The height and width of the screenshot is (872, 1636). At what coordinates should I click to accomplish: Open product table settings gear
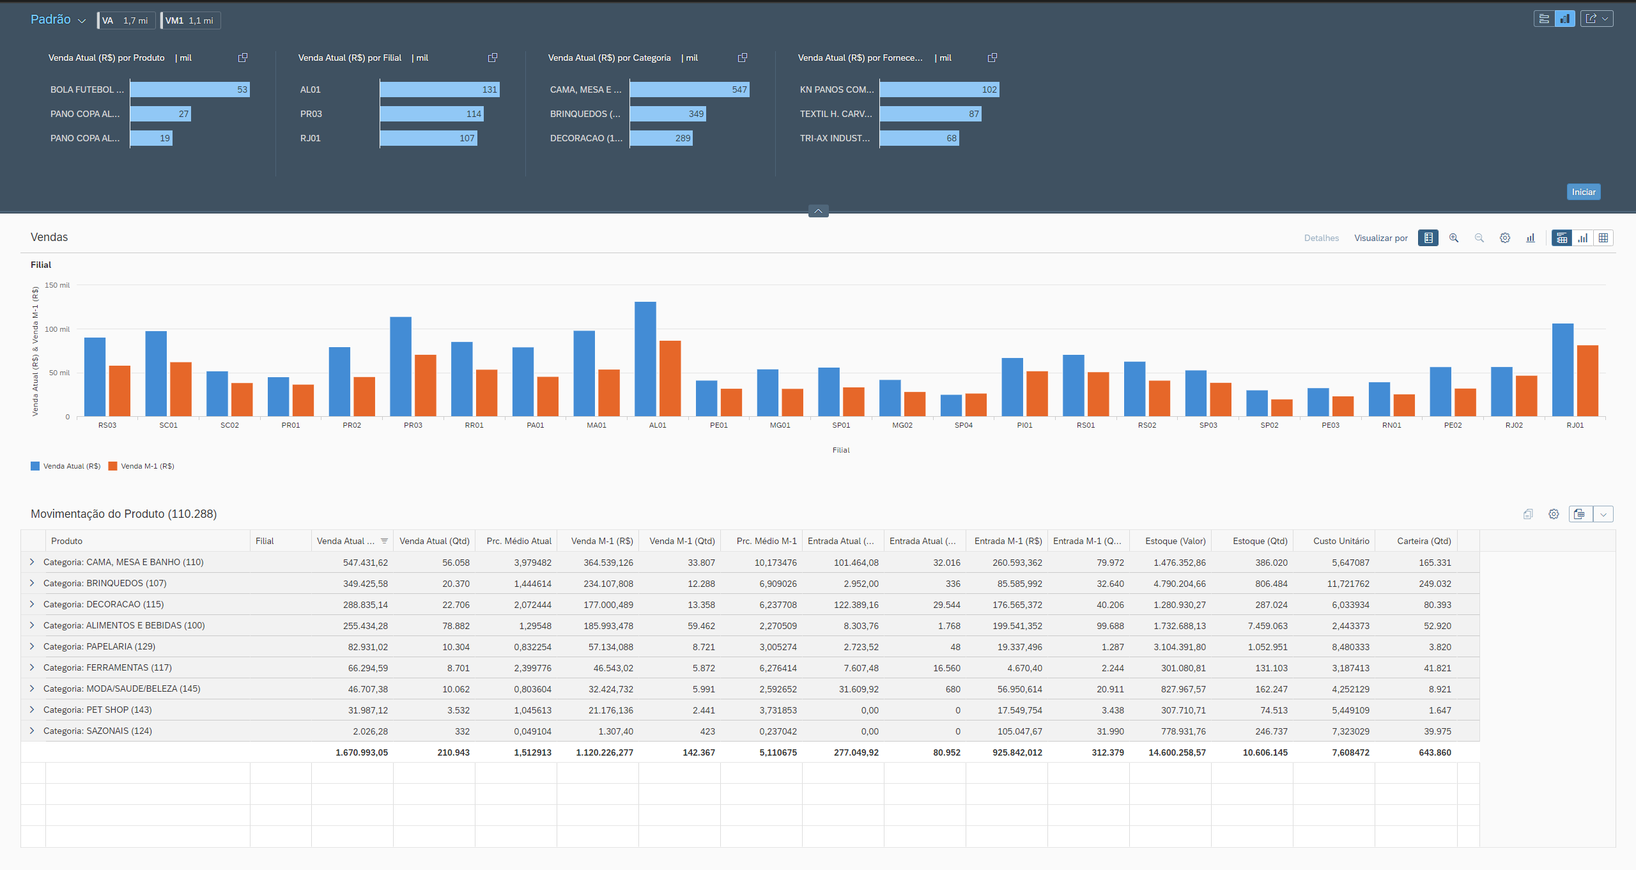click(1554, 514)
